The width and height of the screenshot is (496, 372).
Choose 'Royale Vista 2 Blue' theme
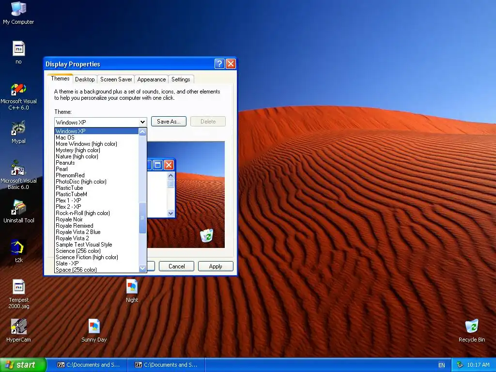click(97, 232)
